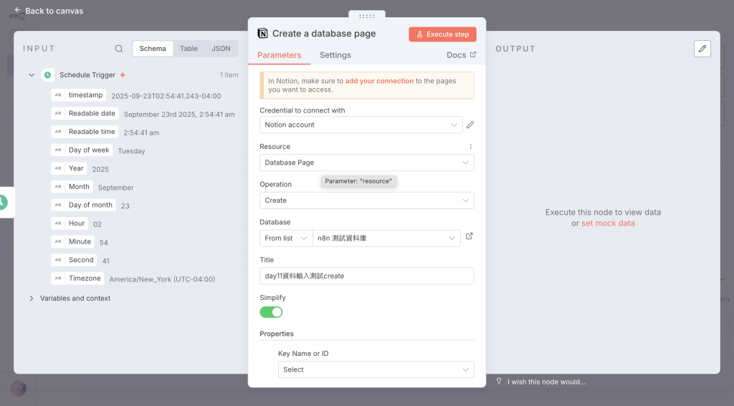
Task: Open the Resource options three-dot menu
Action: click(470, 146)
